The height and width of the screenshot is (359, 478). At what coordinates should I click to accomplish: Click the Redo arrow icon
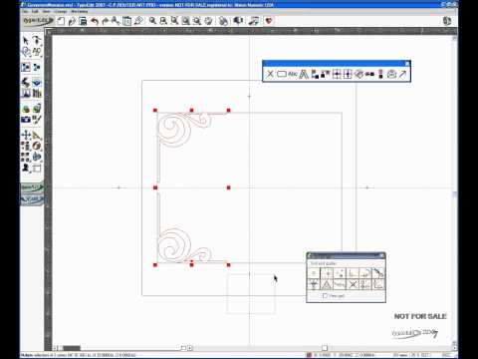(x=106, y=21)
